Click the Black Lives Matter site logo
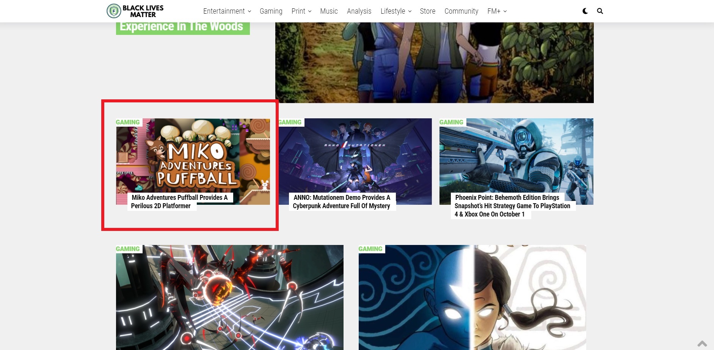Screen dimensions: 714x350 (135, 11)
